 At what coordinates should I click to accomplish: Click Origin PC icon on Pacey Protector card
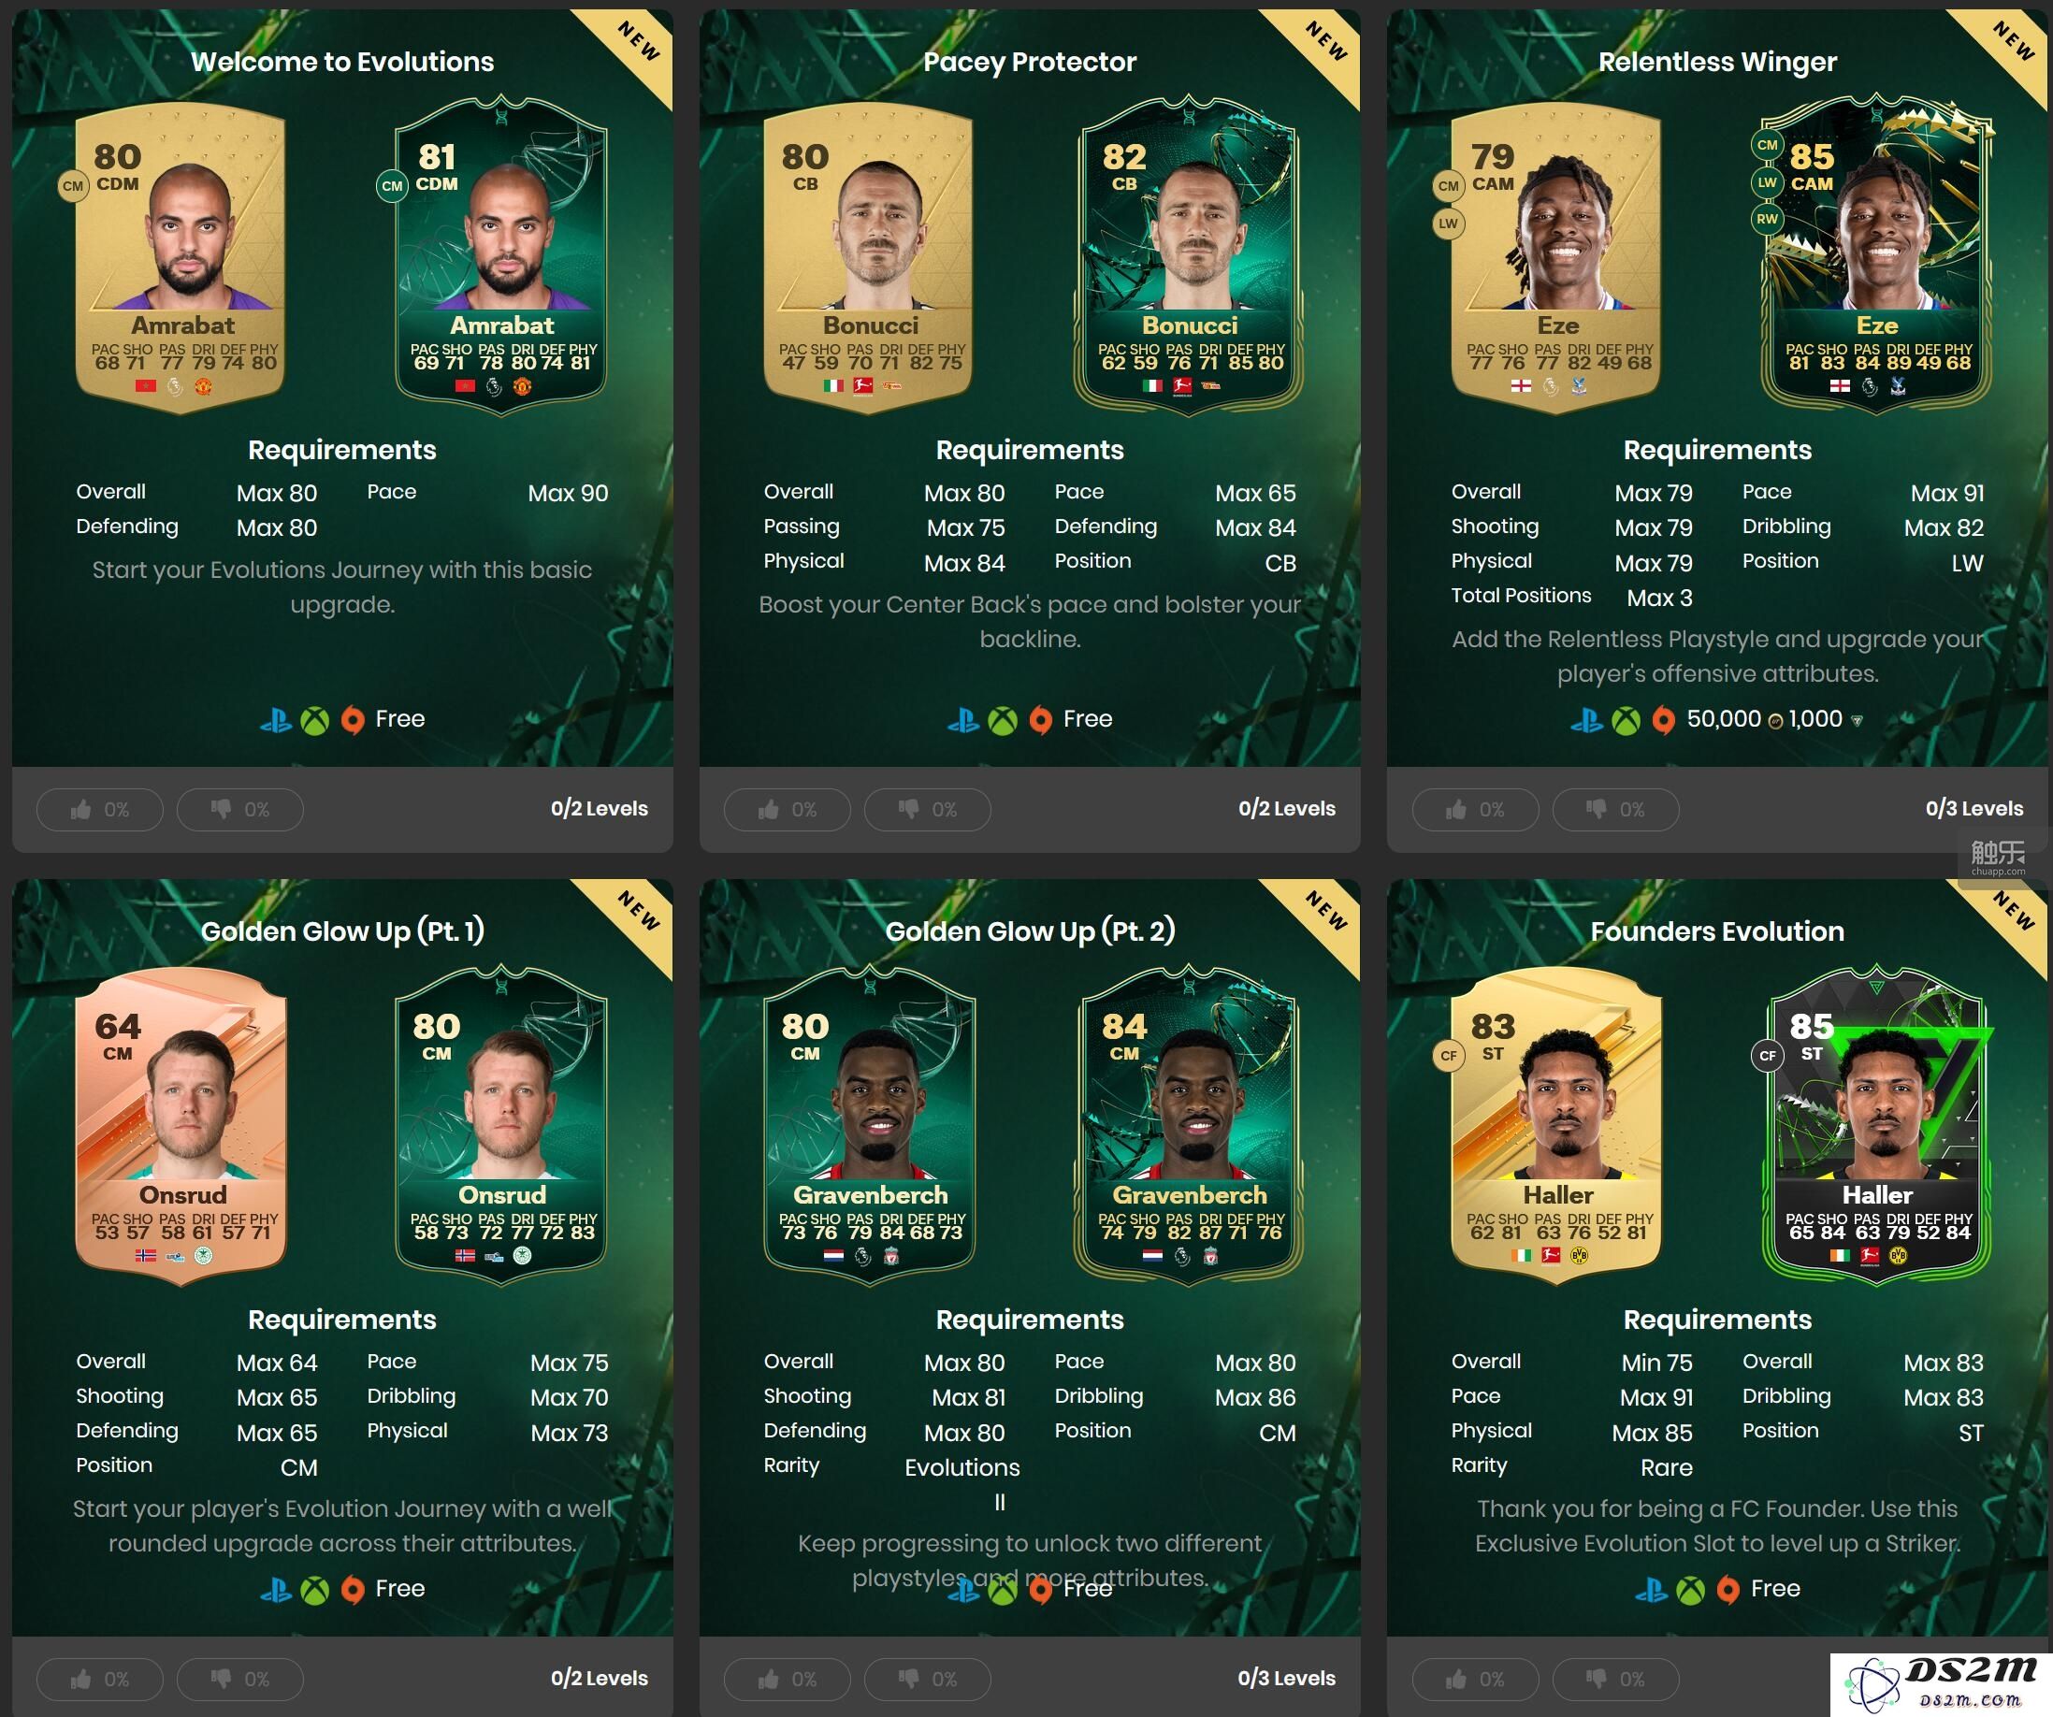(x=1041, y=720)
